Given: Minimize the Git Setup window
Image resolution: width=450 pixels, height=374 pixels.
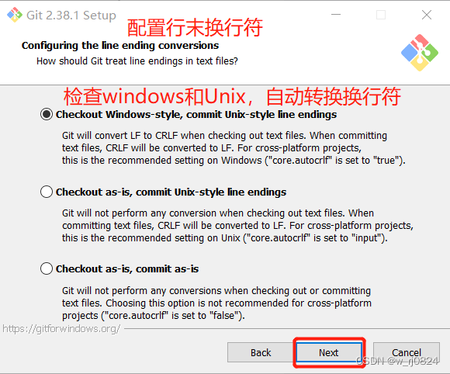Looking at the screenshot, I should click(336, 14).
